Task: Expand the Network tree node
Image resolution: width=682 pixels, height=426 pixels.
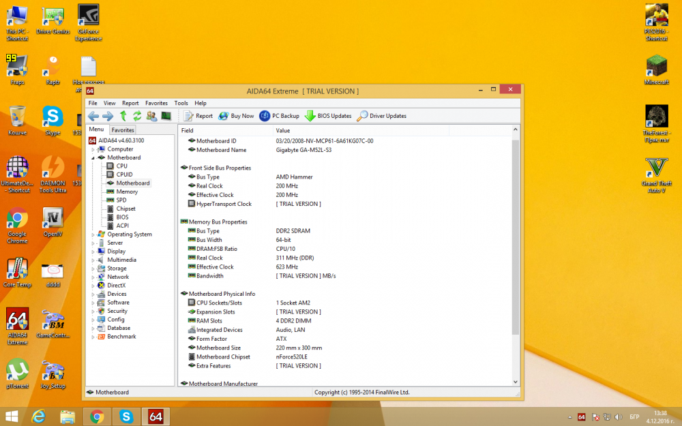Action: click(x=93, y=277)
